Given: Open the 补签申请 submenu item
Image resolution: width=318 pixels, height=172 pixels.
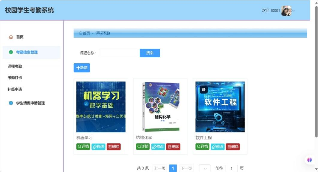Looking at the screenshot, I should 15,89.
